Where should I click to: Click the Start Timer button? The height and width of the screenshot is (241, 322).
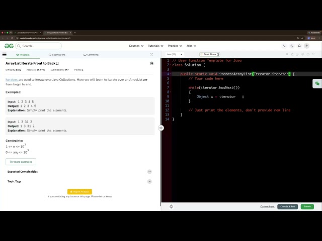point(210,54)
